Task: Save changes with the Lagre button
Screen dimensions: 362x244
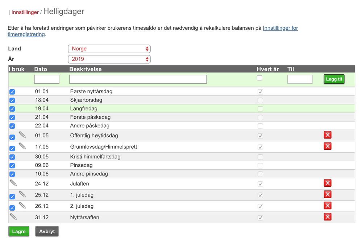Action: coord(19,231)
